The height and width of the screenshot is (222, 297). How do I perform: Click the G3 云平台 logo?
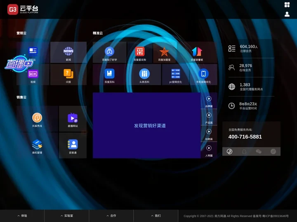[23, 9]
